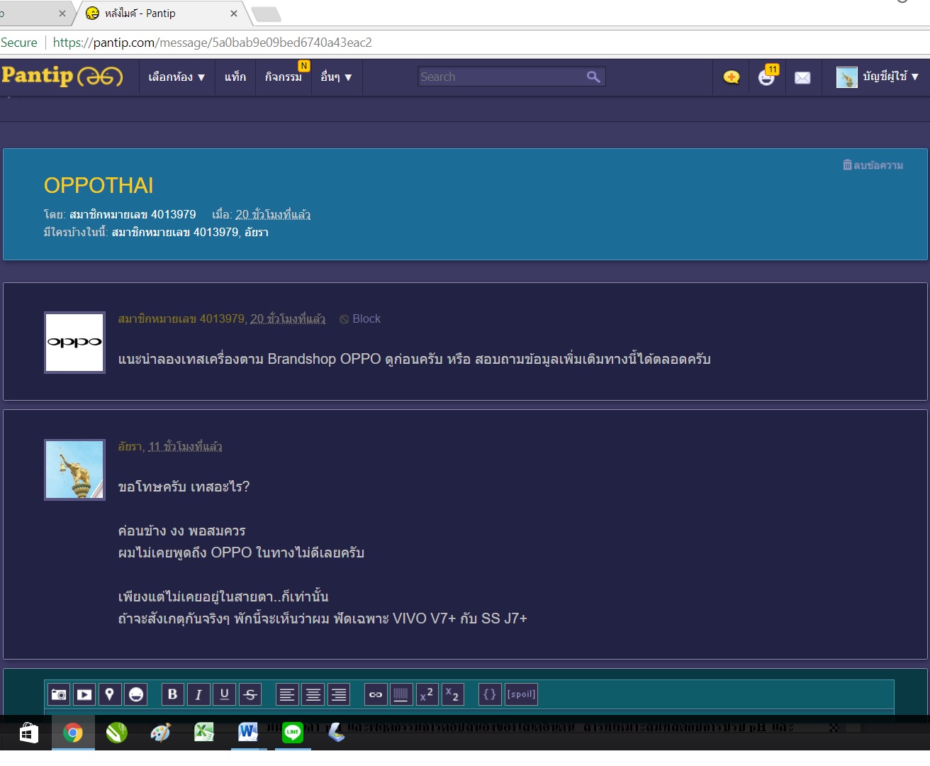
Task: Click the user avatar in the top navigation
Action: 846,77
